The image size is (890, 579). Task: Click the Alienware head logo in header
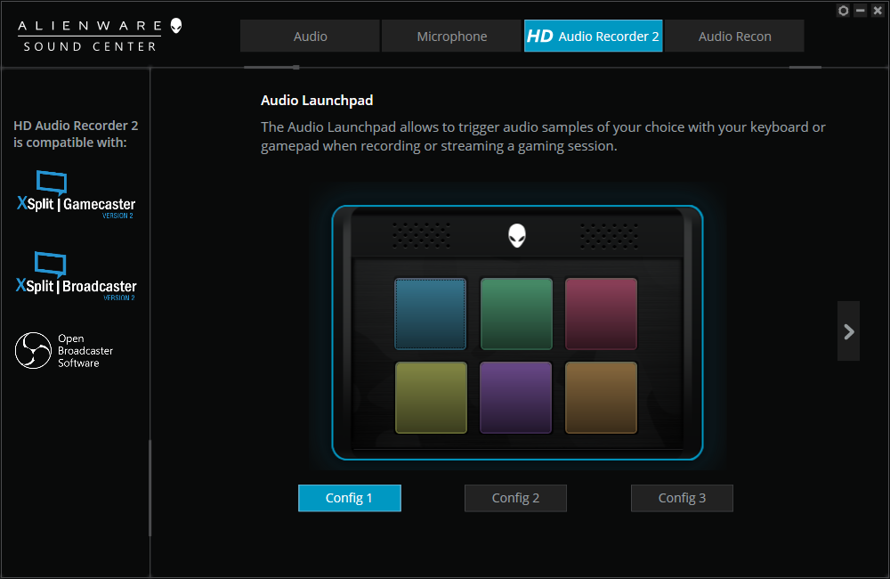coord(176,26)
